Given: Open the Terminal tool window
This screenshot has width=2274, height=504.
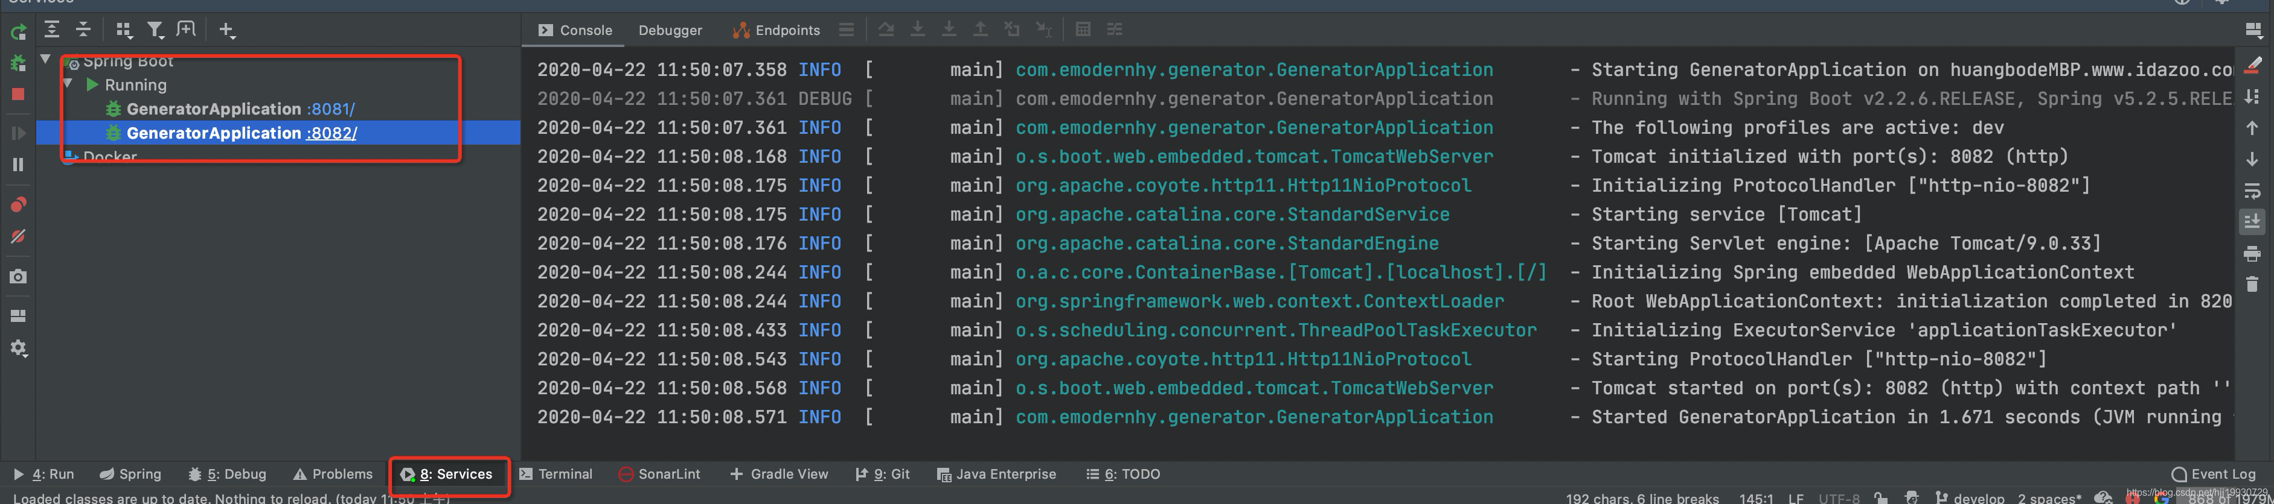Looking at the screenshot, I should pos(556,474).
